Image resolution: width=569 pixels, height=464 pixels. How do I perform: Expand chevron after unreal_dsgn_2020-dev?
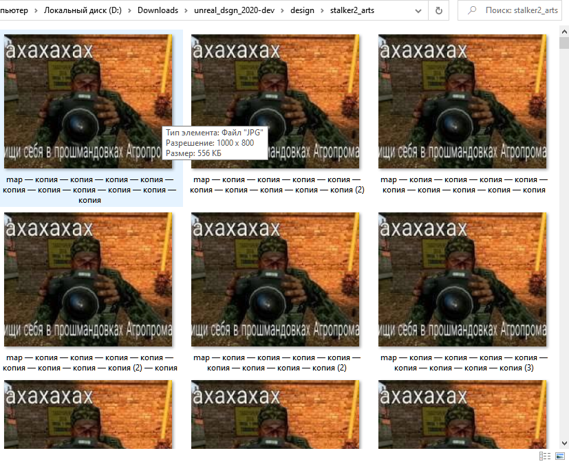282,11
